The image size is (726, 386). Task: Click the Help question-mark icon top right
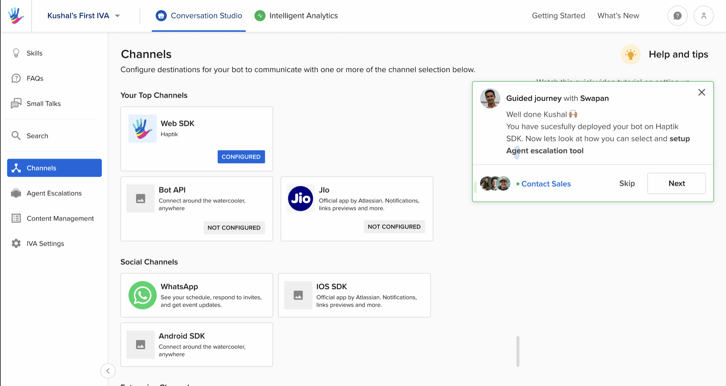point(677,16)
